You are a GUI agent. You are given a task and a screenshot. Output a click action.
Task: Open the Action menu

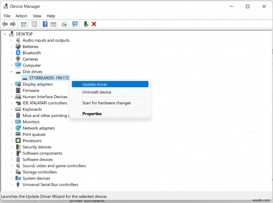pos(21,16)
